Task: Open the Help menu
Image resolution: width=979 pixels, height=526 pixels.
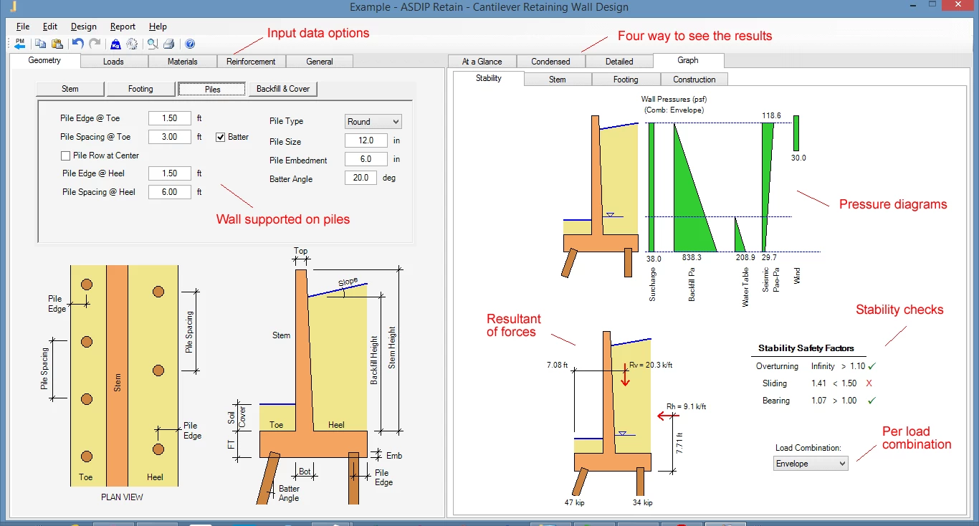Action: tap(158, 27)
